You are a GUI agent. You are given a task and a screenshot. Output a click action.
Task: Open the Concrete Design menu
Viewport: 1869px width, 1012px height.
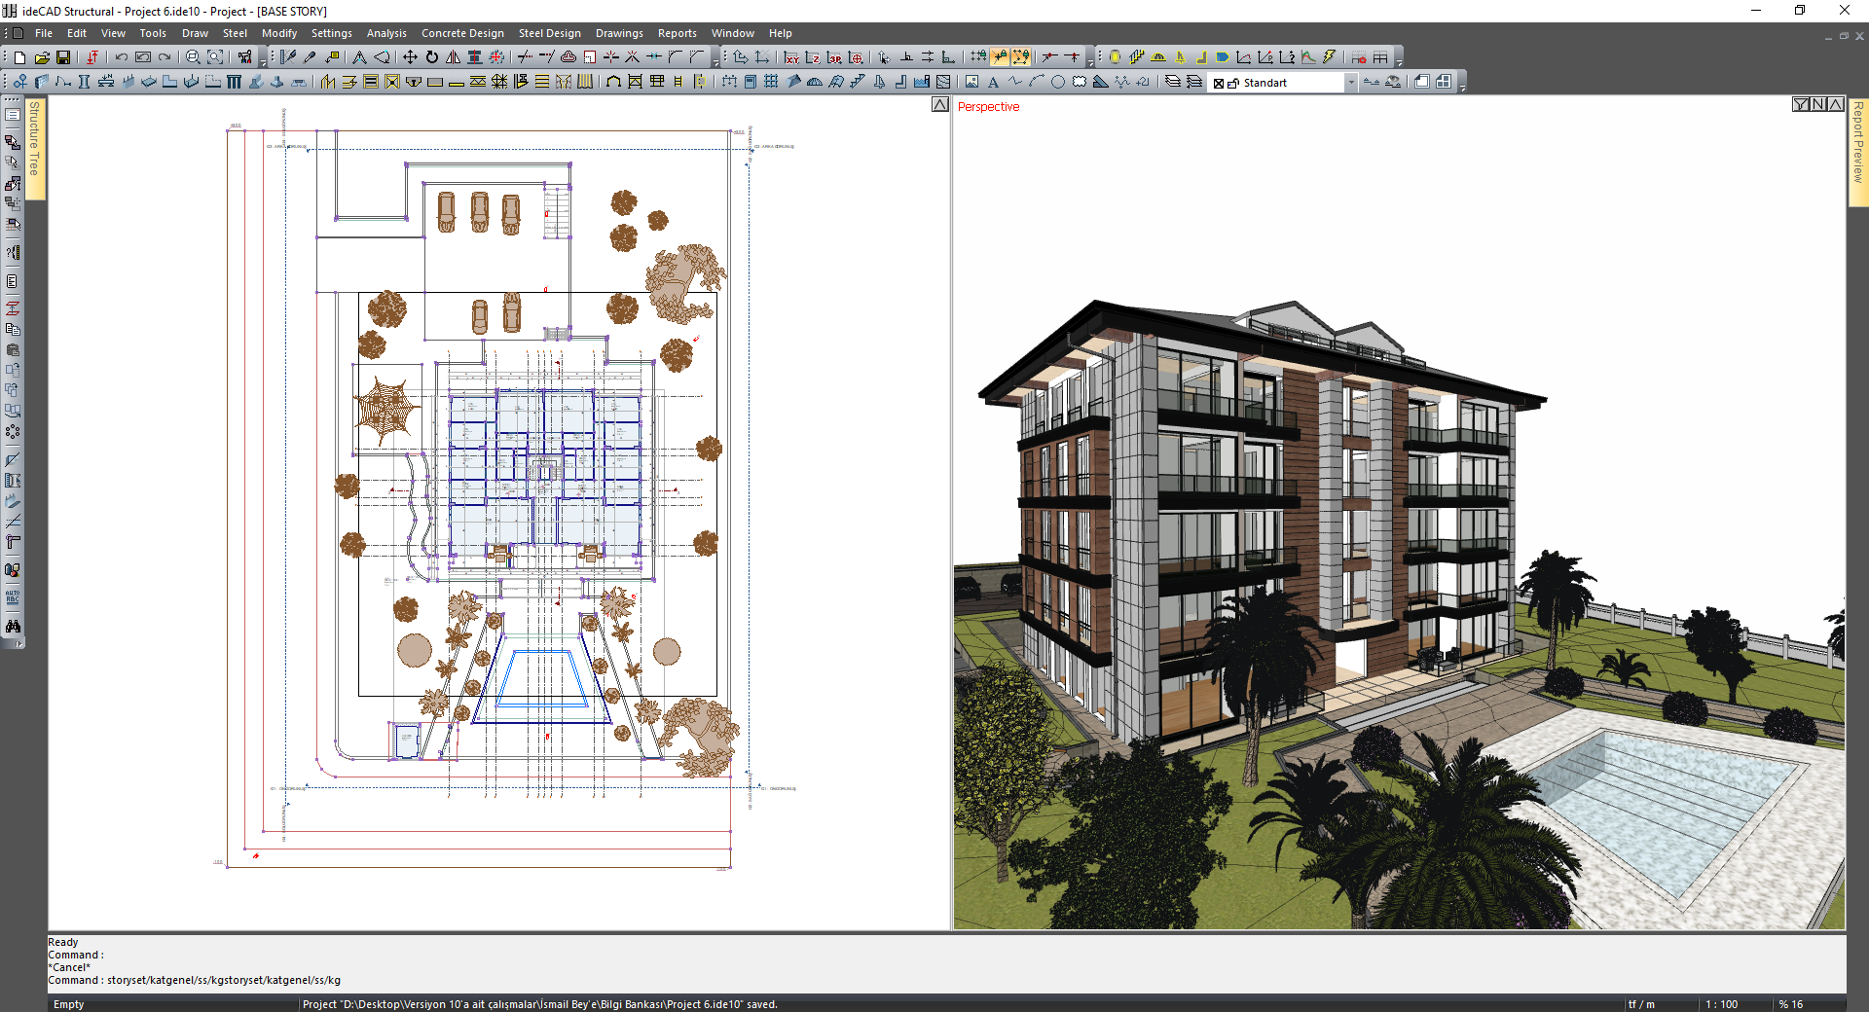(462, 33)
